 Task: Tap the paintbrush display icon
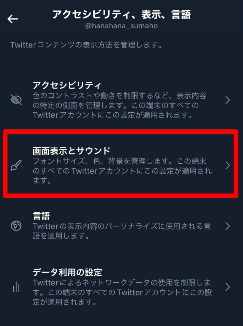pos(16,166)
